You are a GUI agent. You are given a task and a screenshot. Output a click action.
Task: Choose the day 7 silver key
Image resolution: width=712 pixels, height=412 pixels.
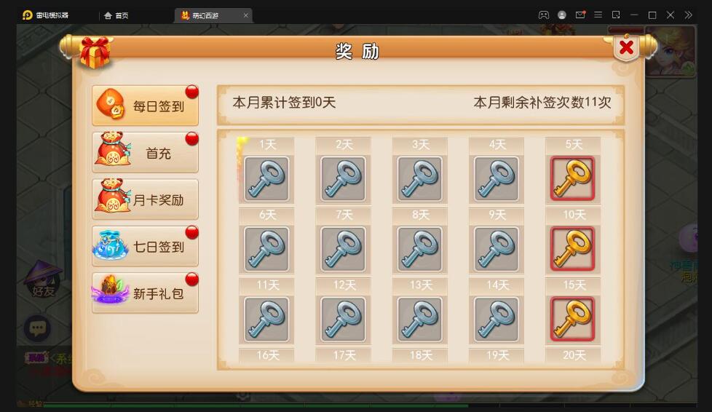pyautogui.click(x=344, y=249)
